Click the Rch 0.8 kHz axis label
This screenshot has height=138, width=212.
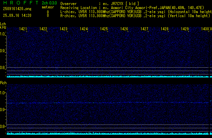click(x=3, y=126)
